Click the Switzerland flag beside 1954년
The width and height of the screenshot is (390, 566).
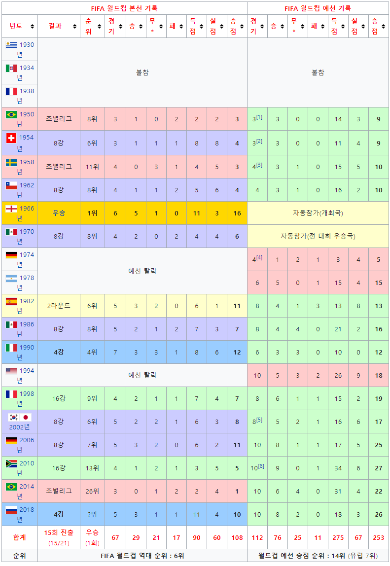(x=11, y=138)
